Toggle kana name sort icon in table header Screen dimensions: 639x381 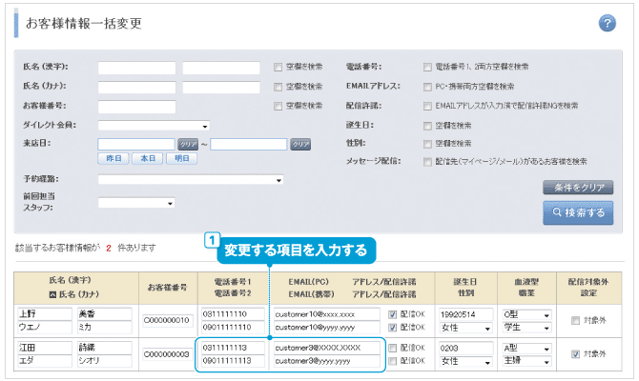[52, 294]
